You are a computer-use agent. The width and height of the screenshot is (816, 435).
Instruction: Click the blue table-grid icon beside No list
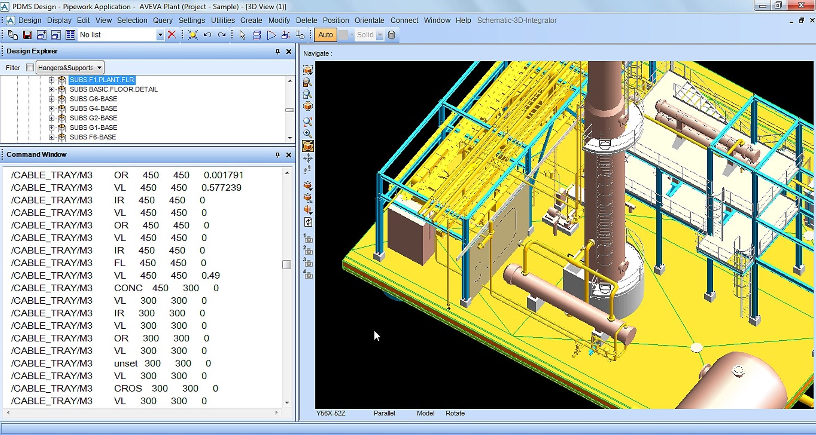[70, 35]
